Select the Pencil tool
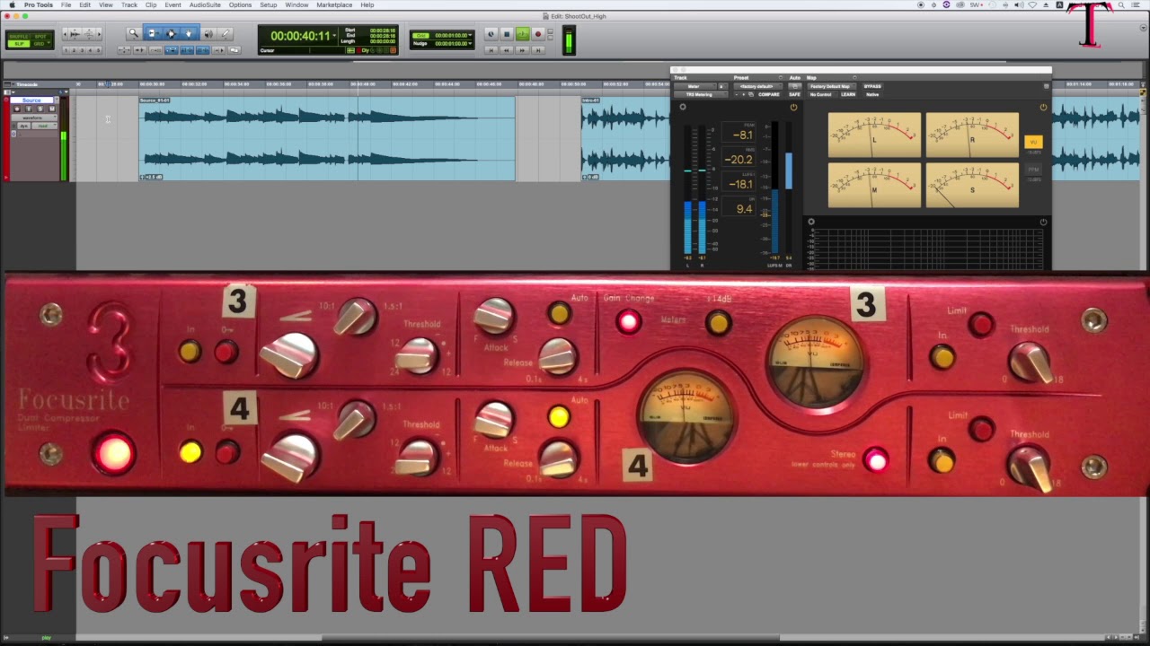The height and width of the screenshot is (646, 1150). click(226, 33)
